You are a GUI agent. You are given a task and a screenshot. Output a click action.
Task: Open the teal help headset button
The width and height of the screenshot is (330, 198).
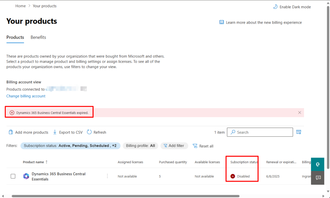pos(317,164)
